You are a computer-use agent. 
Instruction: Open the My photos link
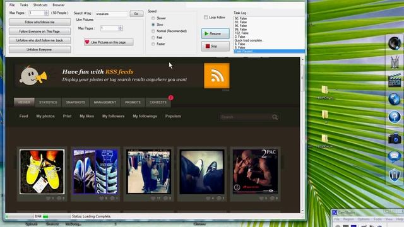click(45, 116)
